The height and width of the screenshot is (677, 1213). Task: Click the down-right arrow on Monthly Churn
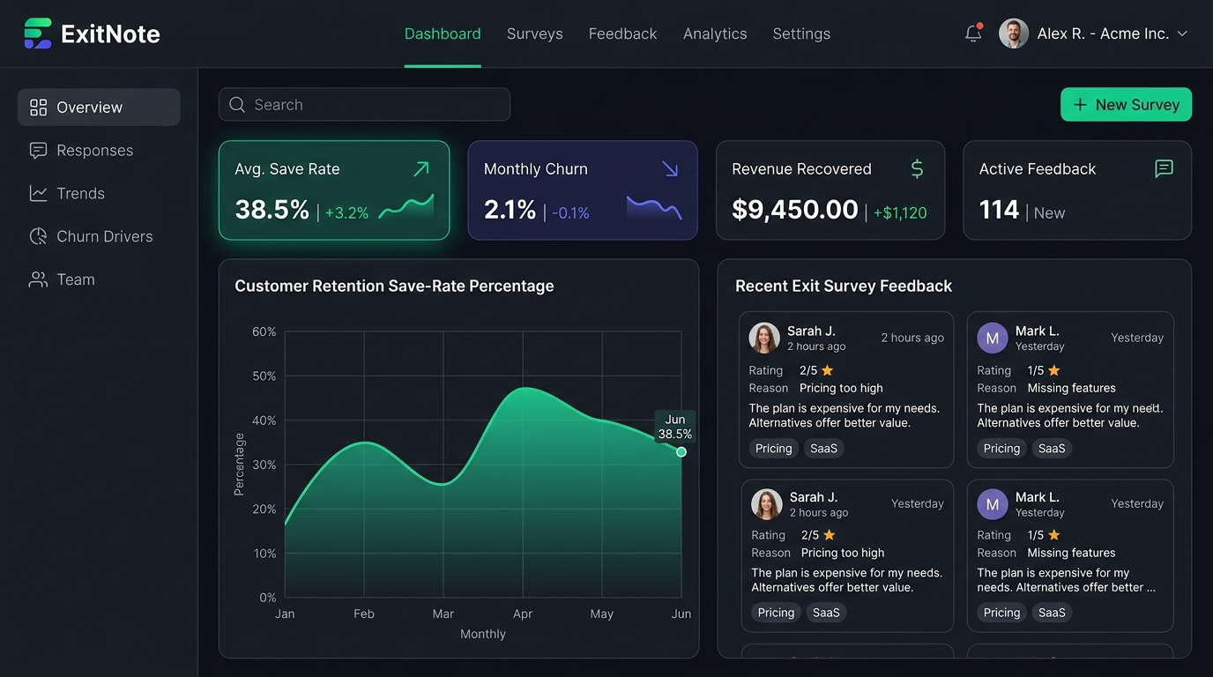pos(670,168)
